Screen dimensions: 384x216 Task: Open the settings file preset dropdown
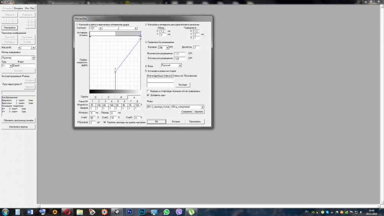pyautogui.click(x=202, y=107)
